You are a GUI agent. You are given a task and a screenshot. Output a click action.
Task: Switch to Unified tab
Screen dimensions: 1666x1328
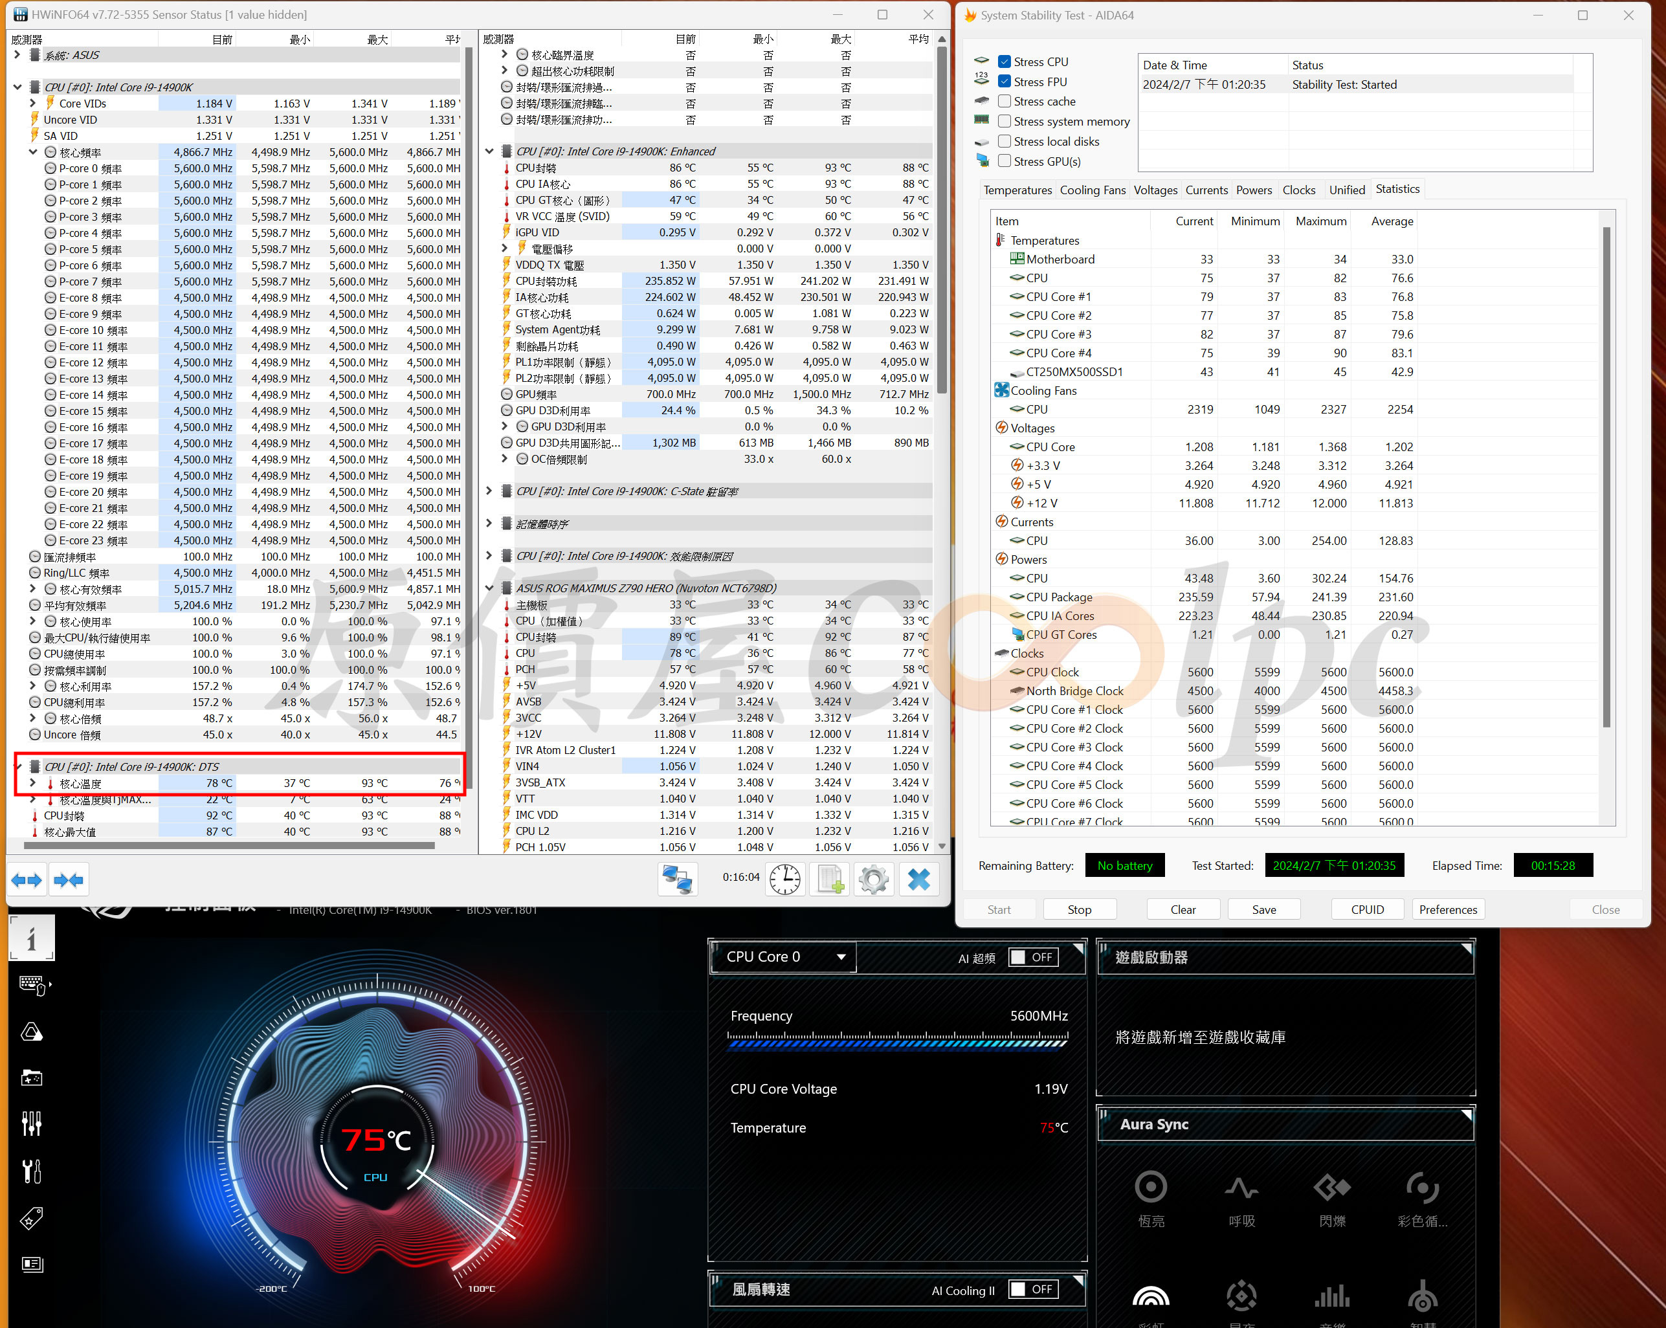1347,190
